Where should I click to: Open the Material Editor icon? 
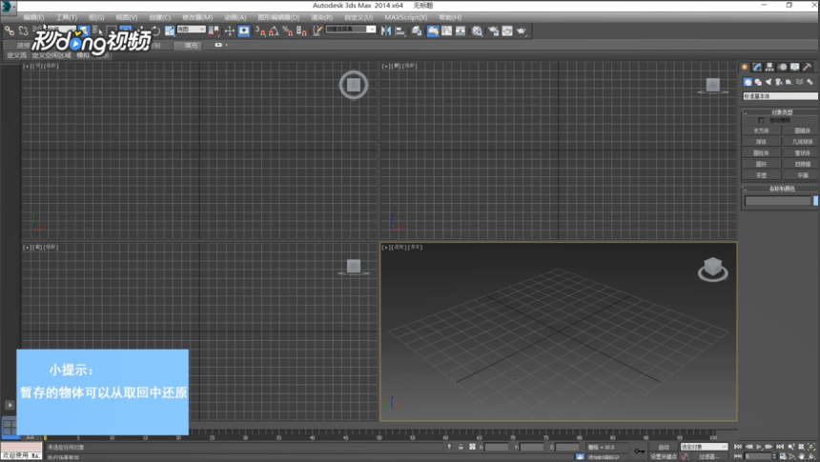477,30
